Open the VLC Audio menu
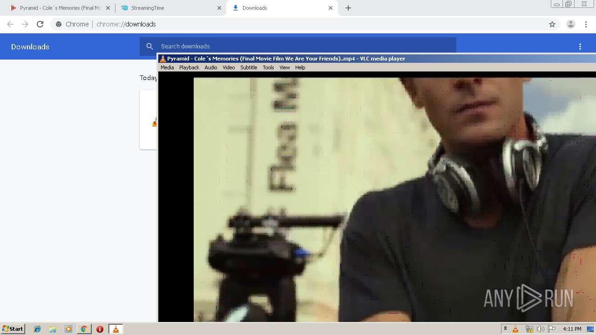The width and height of the screenshot is (596, 335). [211, 67]
